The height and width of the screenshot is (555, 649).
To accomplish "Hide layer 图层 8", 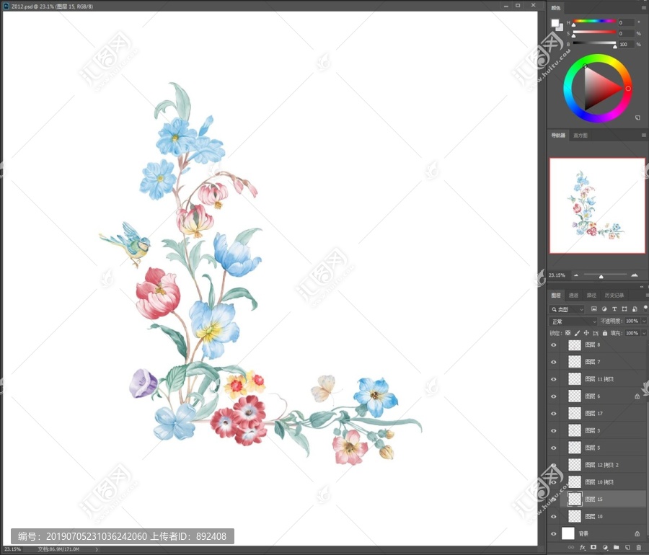I will point(554,345).
